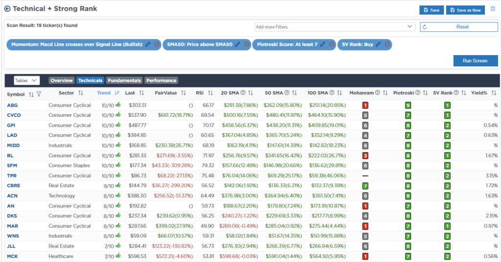Sort by 20 SMA column arrows

[250, 93]
